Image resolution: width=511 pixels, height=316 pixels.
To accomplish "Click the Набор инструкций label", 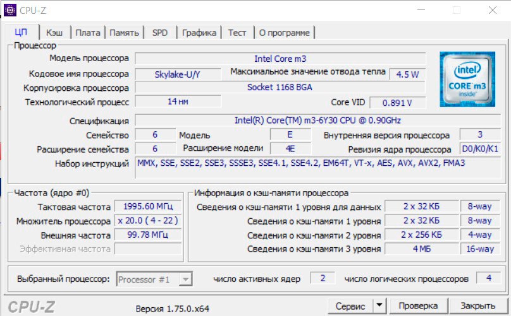I will point(92,163).
